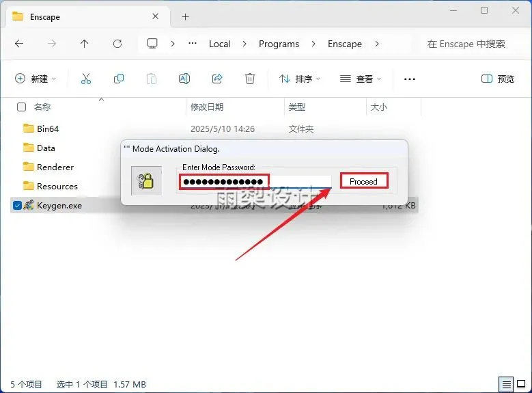Click the Bin64 folder icon
Viewport: 532px width, 393px height.
point(29,128)
